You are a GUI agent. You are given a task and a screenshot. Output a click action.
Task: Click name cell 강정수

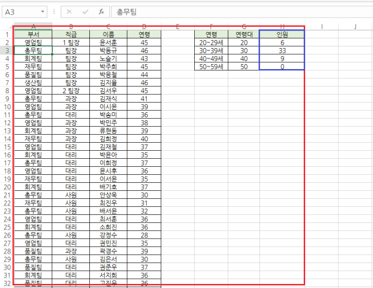pyautogui.click(x=108, y=235)
